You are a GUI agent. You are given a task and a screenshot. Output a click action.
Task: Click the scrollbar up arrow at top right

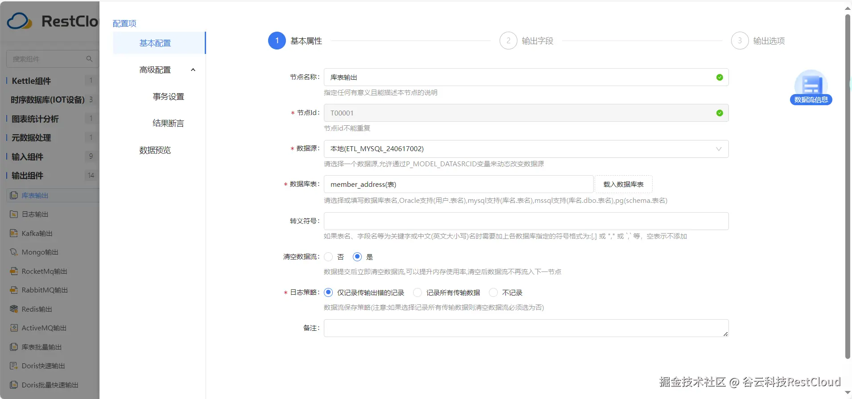click(848, 8)
